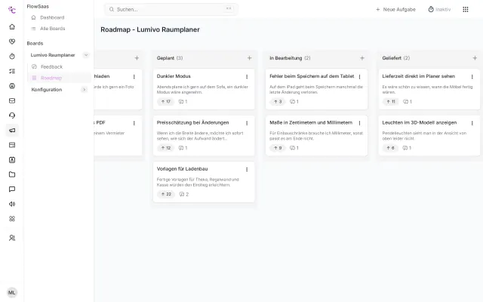Upvote the Dunkler Modus card (17)
Screen dimensions: 483x302
click(x=166, y=101)
